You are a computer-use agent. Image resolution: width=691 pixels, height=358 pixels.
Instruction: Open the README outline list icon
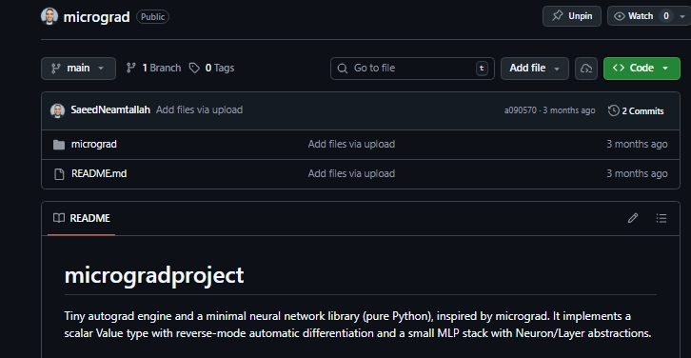click(x=661, y=218)
